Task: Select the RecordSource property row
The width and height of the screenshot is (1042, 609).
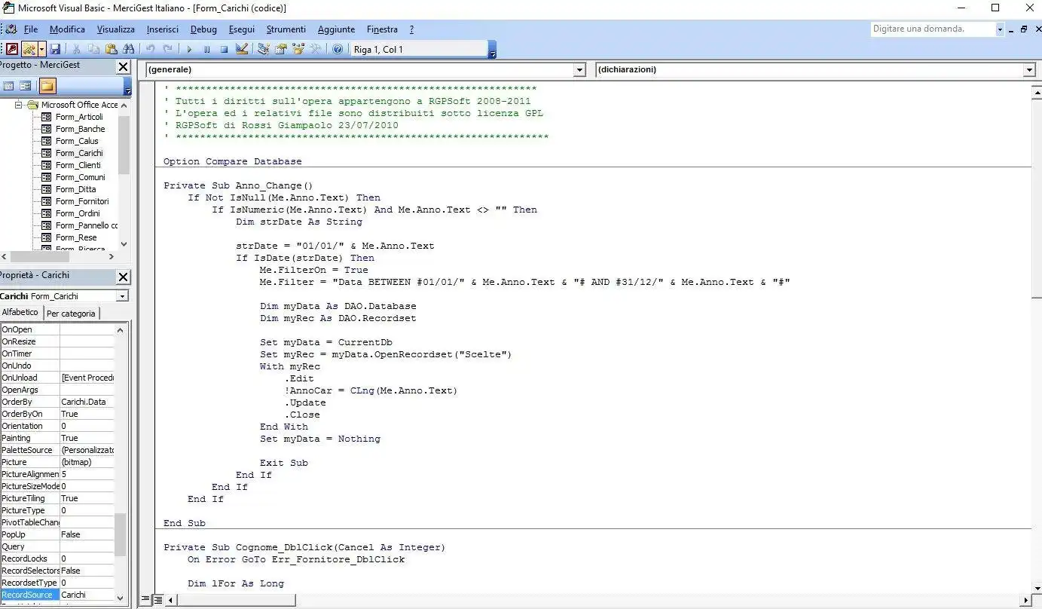Action: pos(57,595)
